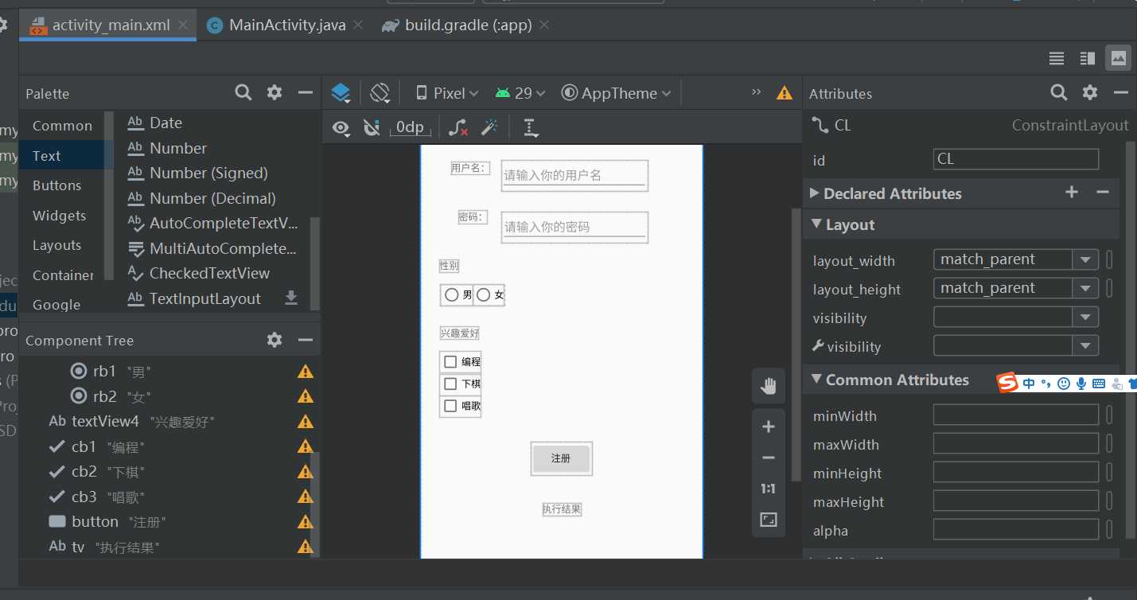Zoom to fit screen icon
Image resolution: width=1137 pixels, height=600 pixels.
pos(769,520)
